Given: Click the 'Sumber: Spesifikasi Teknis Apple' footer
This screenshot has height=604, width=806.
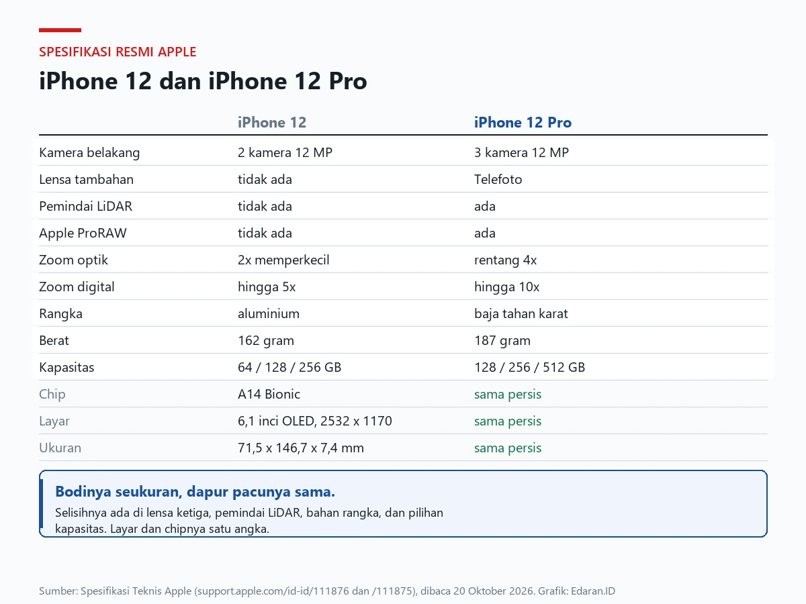Looking at the screenshot, I should click(x=327, y=591).
